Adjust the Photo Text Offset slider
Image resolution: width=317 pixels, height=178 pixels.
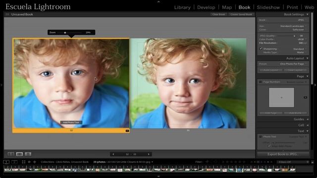[274, 143]
